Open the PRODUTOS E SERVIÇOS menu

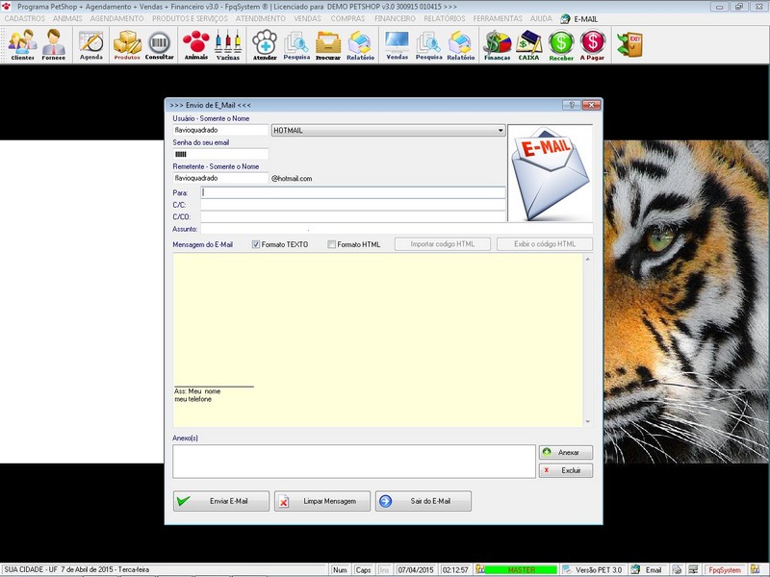(x=190, y=18)
